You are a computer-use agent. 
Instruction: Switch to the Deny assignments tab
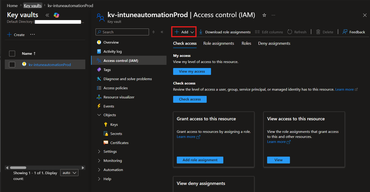[x=274, y=43]
